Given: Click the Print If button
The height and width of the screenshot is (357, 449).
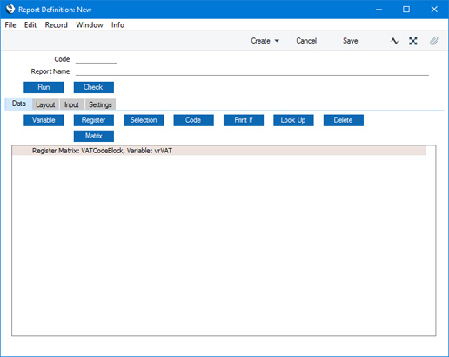Looking at the screenshot, I should (x=244, y=120).
